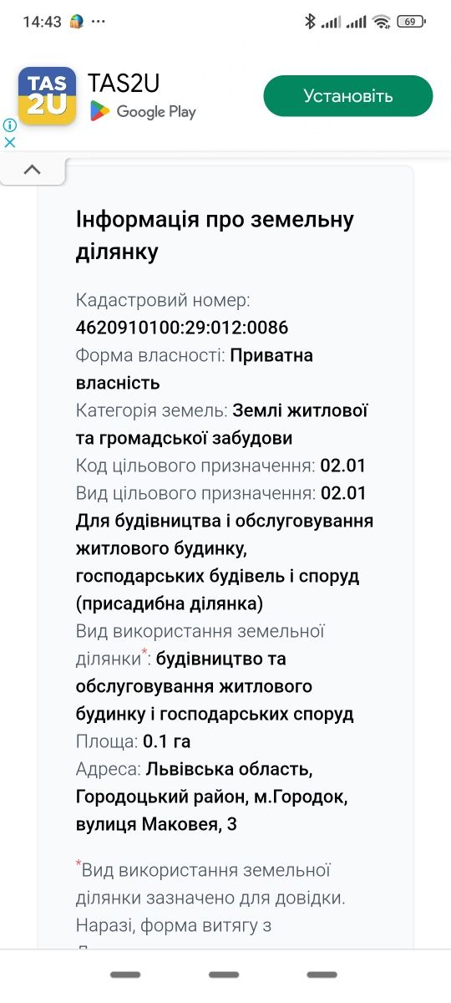
Task: Tap the clock showing 14:43
Action: (x=43, y=22)
